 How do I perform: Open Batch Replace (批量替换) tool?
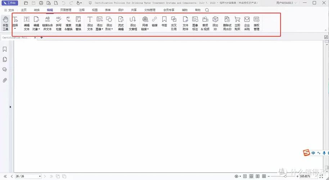pos(78,23)
